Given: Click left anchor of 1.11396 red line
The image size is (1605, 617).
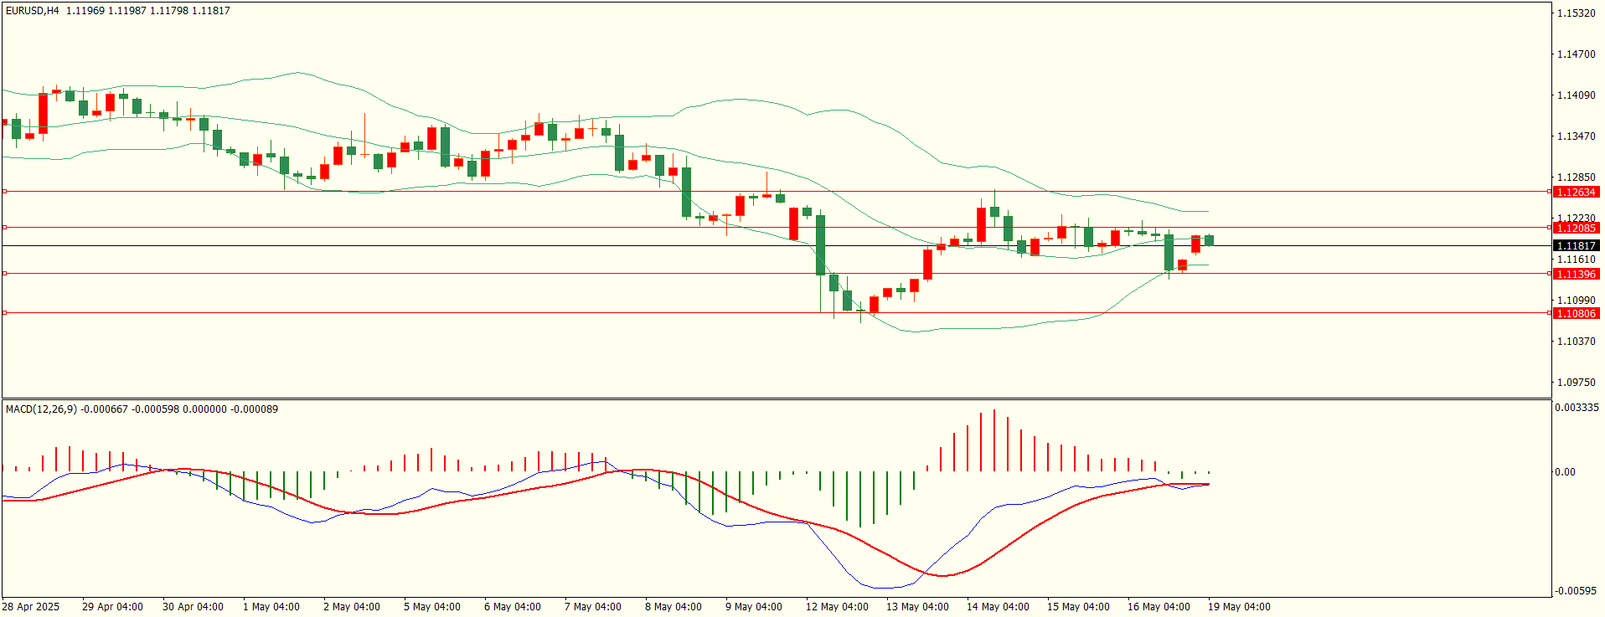Looking at the screenshot, I should [x=4, y=273].
